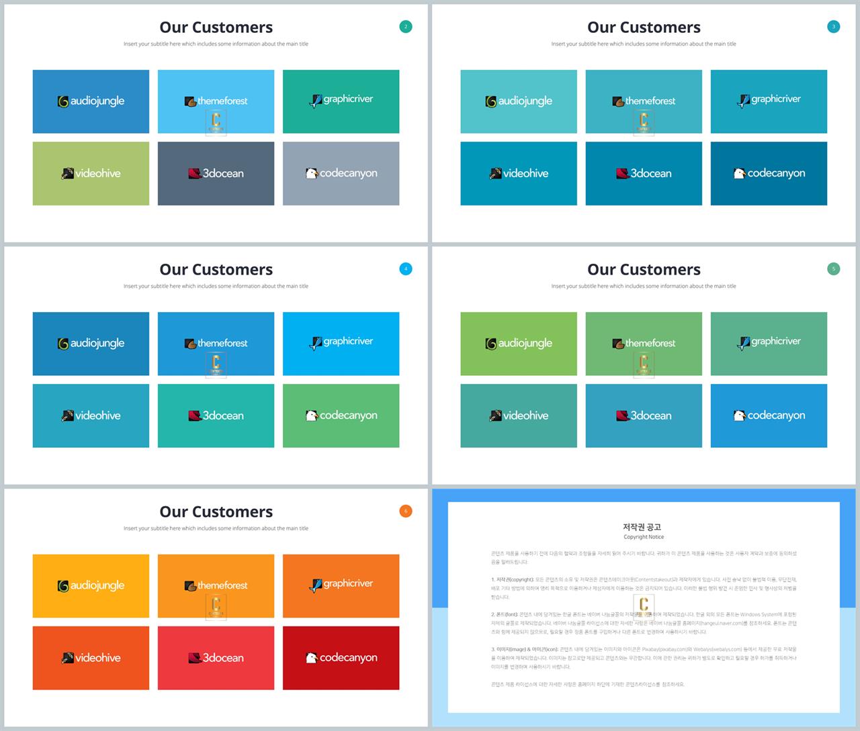Viewport: 860px width, 731px height.
Task: Click the Our Customers title on slide 3
Action: tap(644, 28)
